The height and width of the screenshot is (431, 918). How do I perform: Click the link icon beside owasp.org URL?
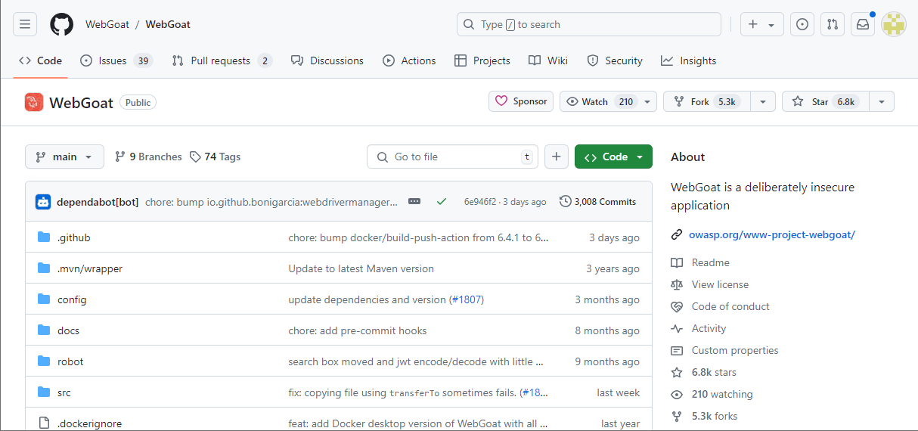pyautogui.click(x=677, y=234)
